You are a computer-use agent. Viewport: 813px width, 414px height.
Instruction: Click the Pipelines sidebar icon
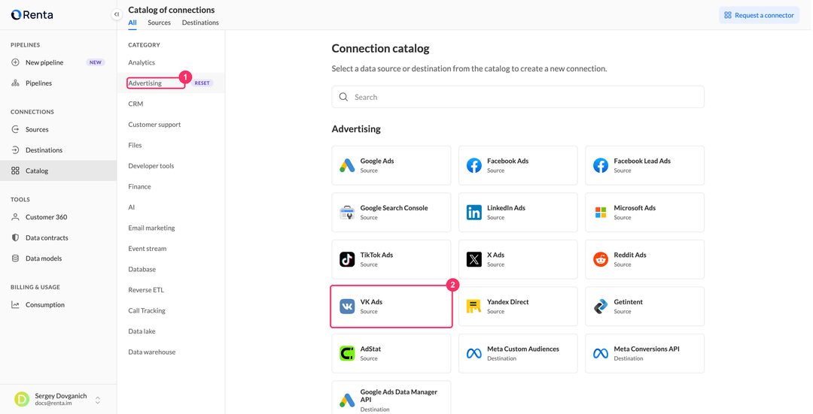15,83
